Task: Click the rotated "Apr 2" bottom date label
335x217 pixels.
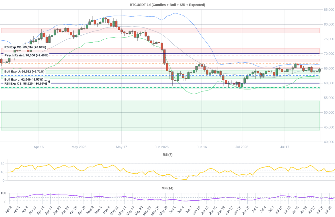Action: (x=8, y=210)
